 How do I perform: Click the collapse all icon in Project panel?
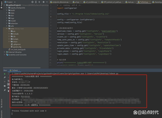point(39,2)
